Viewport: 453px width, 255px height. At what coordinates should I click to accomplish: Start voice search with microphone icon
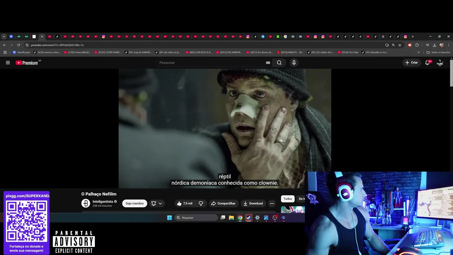[294, 63]
